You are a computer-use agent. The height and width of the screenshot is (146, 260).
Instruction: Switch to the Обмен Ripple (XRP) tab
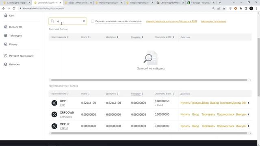tap(171, 3)
